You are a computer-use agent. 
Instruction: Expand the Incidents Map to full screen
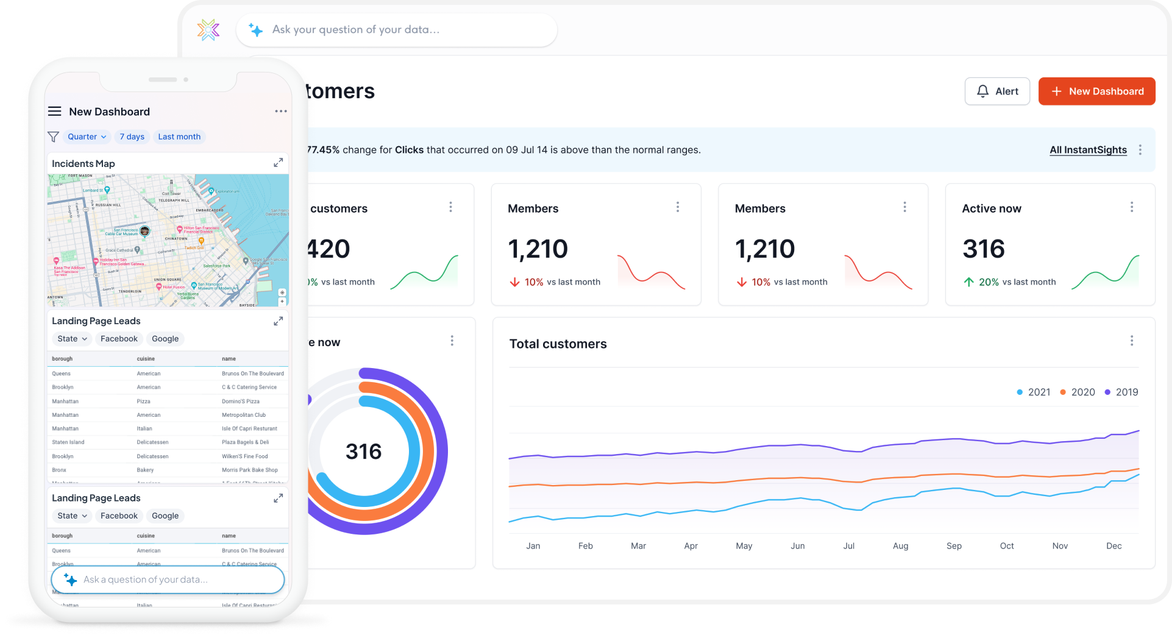[x=278, y=162]
